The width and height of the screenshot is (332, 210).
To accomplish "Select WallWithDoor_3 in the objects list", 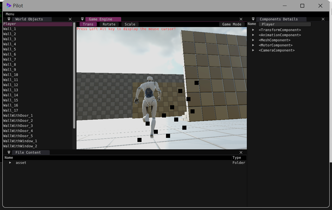I will (18, 125).
